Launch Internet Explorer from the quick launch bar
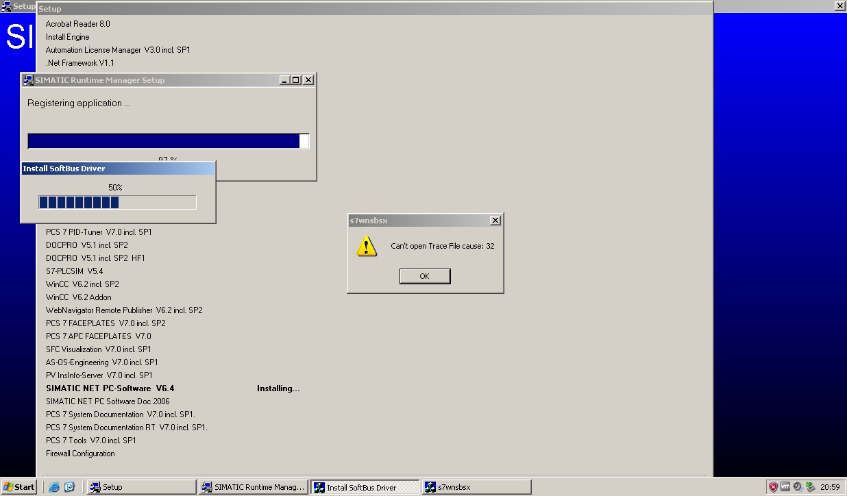 pos(54,487)
